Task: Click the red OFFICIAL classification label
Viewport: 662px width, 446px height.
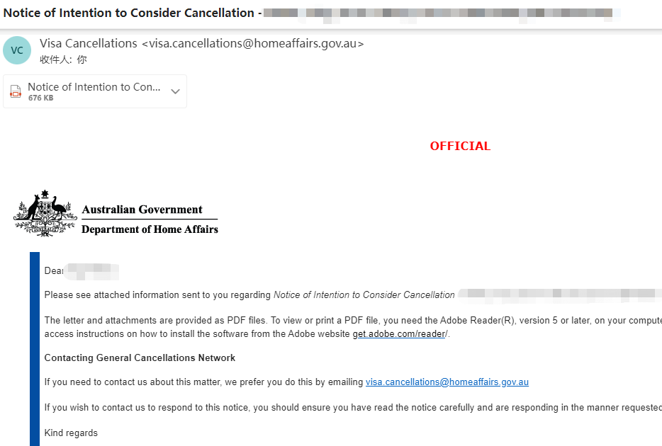Action: pyautogui.click(x=460, y=146)
